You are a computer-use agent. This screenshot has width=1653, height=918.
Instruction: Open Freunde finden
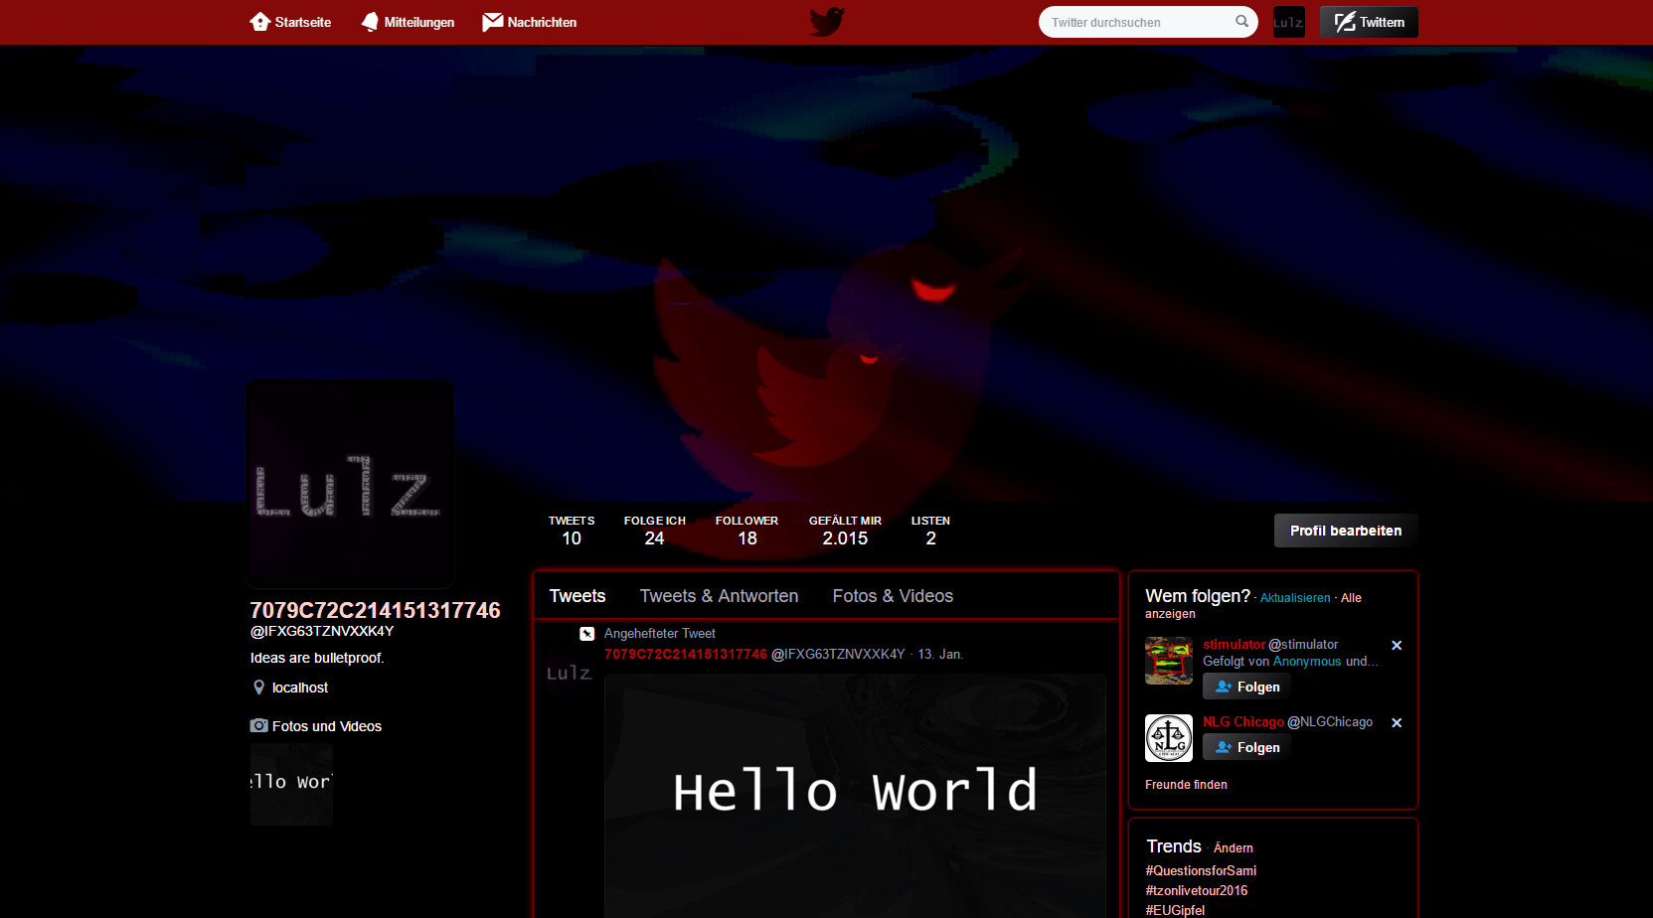pos(1186,784)
